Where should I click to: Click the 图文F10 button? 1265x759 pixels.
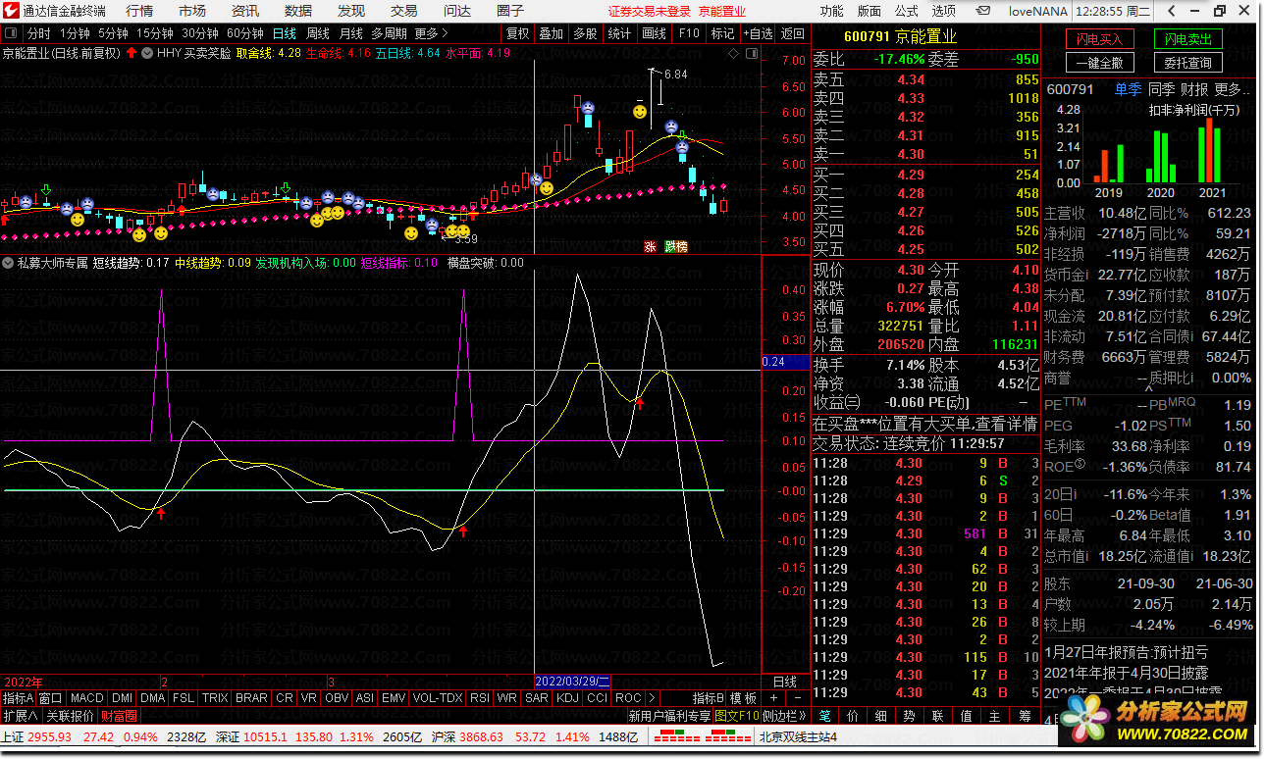click(737, 716)
